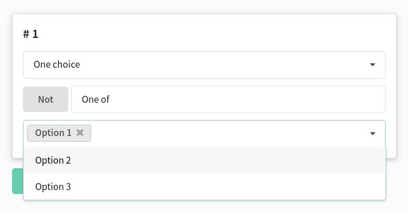Click the One choice label text
The image size is (408, 213).
click(x=57, y=64)
